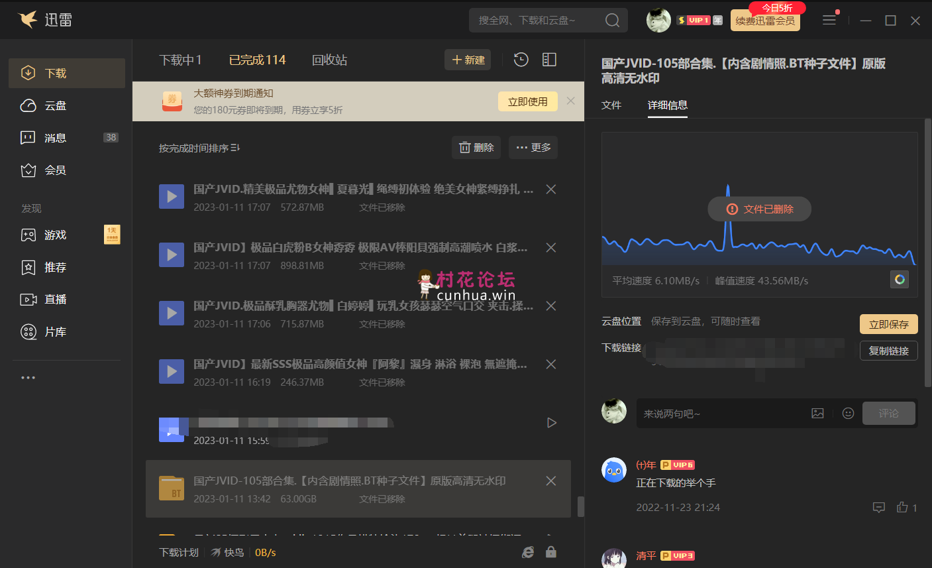The height and width of the screenshot is (568, 932).
Task: Open 按完成时间排序 sort dropdown
Action: point(199,148)
